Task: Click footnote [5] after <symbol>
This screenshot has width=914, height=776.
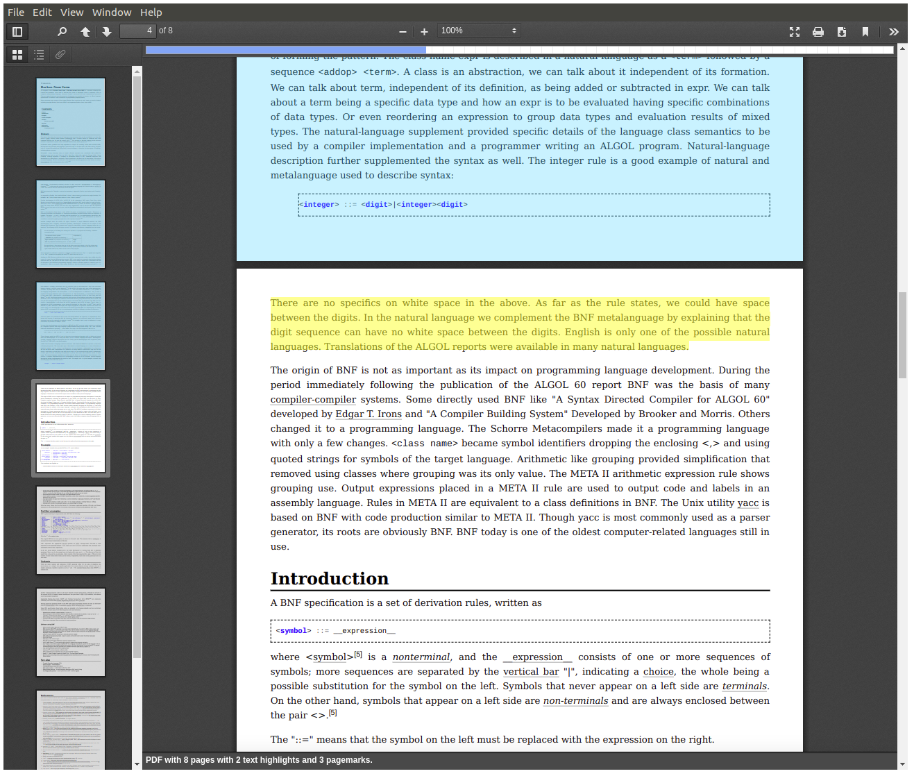Action: click(358, 655)
